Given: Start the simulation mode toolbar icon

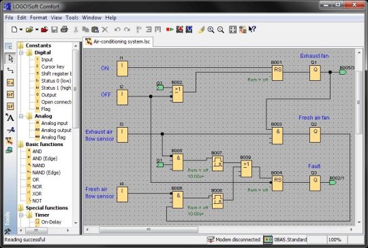Looking at the screenshot, I should [170, 29].
